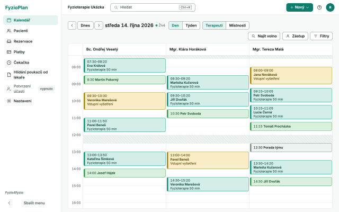Screen dimensions: 339x212
Task: Click Fyzioterapie Ukázka clinic name
Action: (x=86, y=7)
